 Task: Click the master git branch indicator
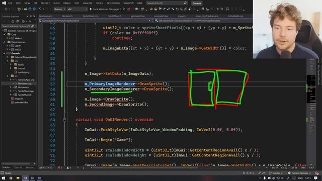click(276, 173)
